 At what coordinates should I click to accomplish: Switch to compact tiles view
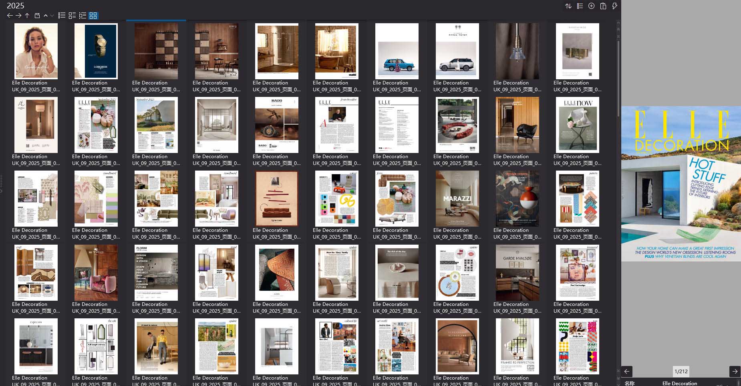click(x=72, y=15)
